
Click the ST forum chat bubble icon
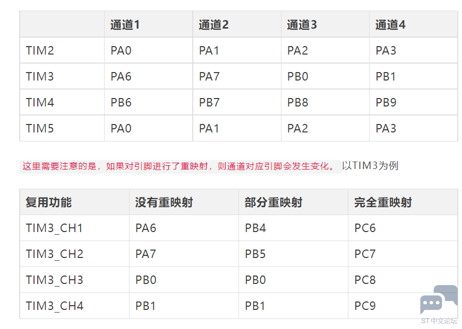coord(438,300)
